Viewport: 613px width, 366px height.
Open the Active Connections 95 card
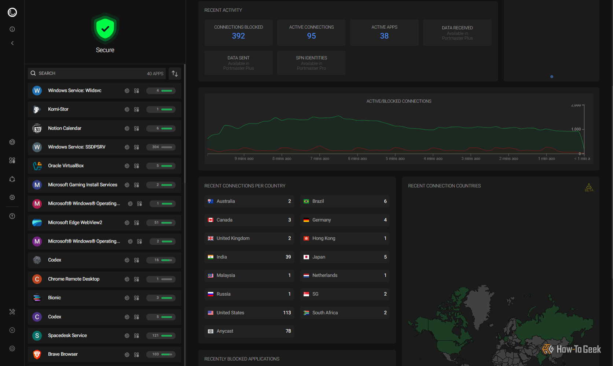click(x=312, y=33)
